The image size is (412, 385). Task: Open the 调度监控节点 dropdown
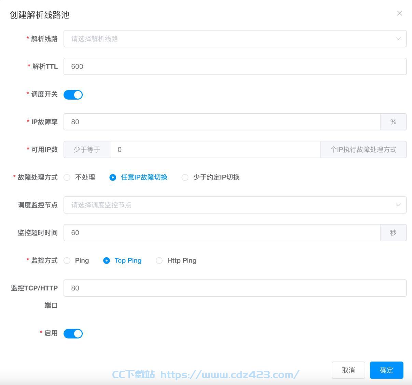235,205
